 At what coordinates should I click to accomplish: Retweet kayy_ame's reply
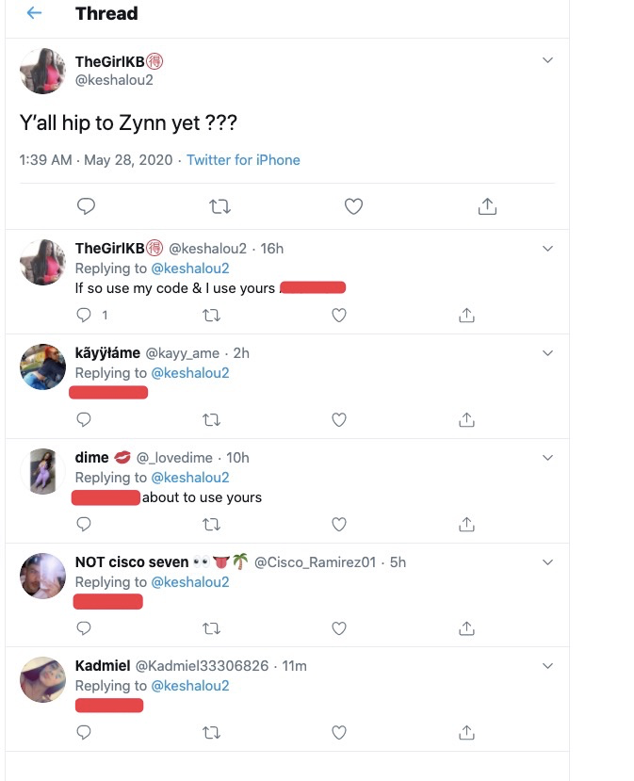(212, 419)
